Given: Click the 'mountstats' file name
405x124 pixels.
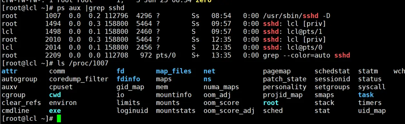Looking at the screenshot, I should pos(176,111).
